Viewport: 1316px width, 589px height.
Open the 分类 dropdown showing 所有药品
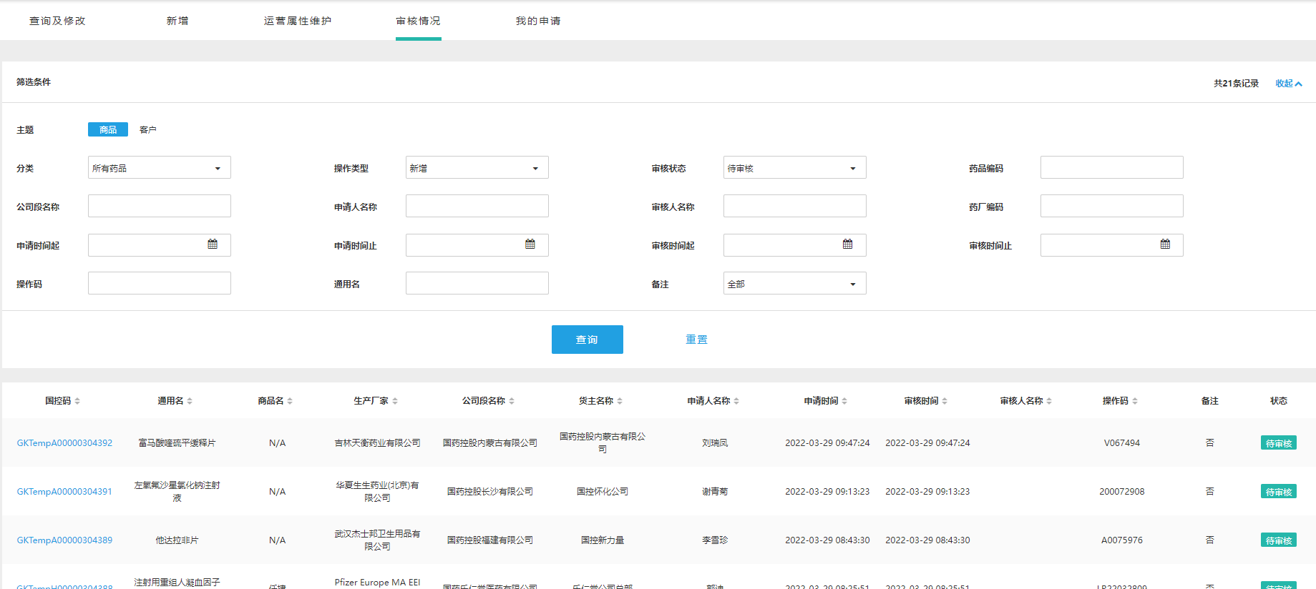tap(159, 168)
